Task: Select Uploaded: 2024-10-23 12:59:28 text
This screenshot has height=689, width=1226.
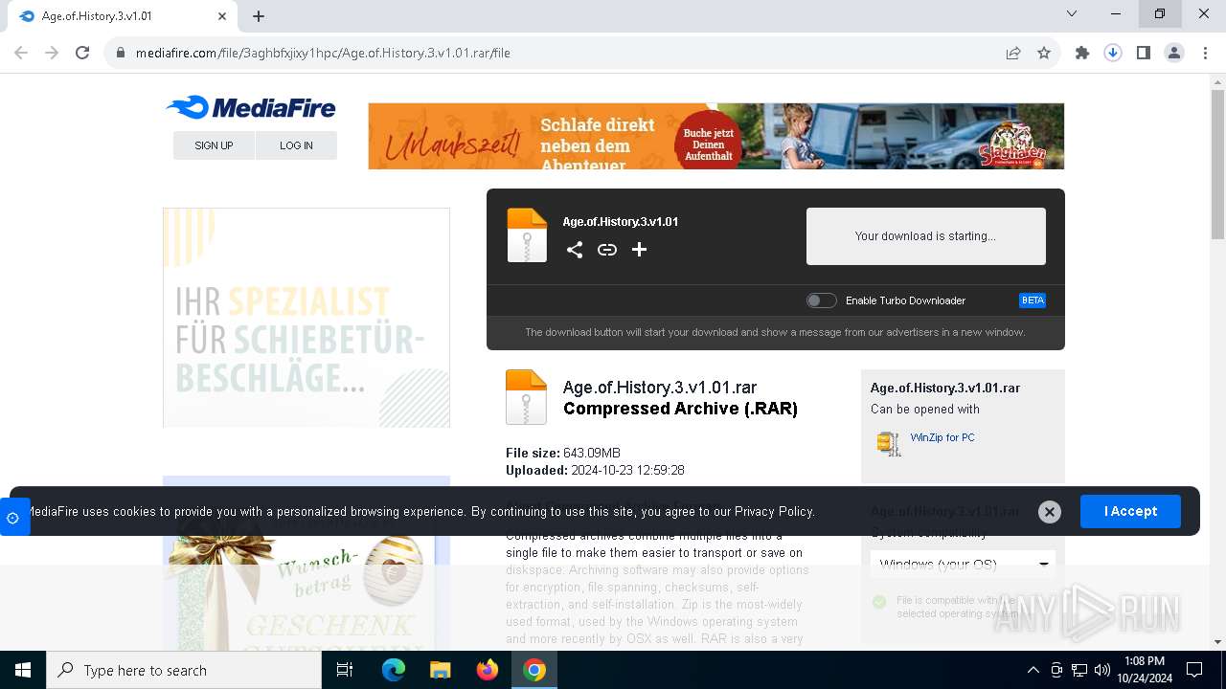Action: tap(595, 470)
